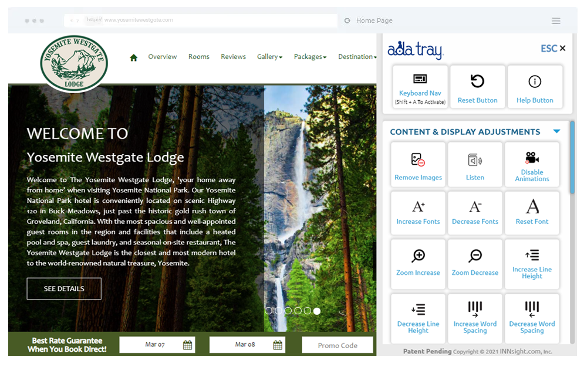Viewport: 584px width, 374px height.
Task: Choose Increase Word Spacing tile
Action: click(475, 318)
